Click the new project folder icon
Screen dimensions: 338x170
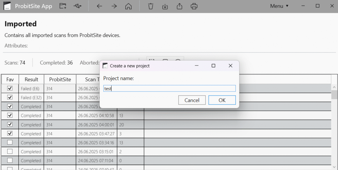pos(63,6)
